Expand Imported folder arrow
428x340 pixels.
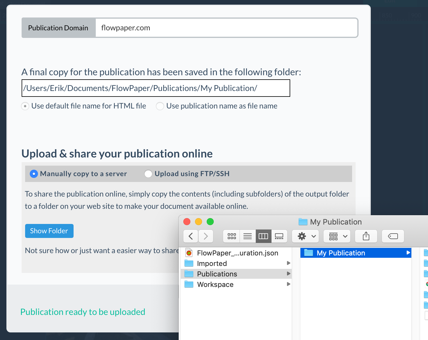[288, 263]
